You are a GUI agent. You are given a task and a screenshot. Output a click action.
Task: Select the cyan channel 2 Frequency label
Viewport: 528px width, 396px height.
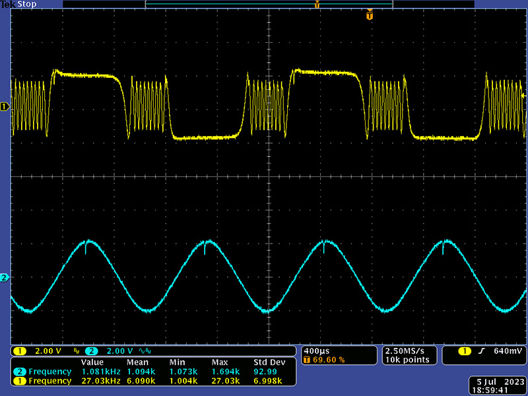tap(50, 372)
